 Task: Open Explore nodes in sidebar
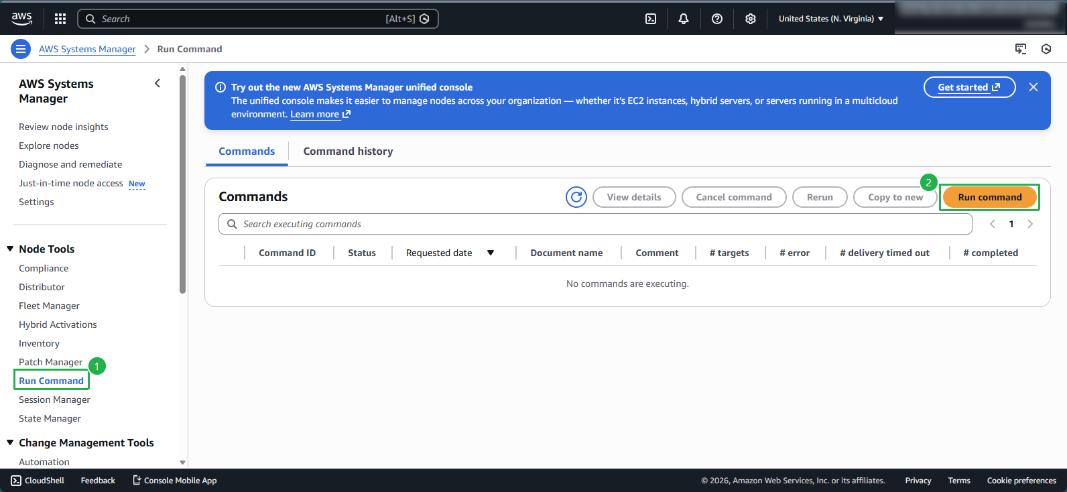click(x=49, y=145)
